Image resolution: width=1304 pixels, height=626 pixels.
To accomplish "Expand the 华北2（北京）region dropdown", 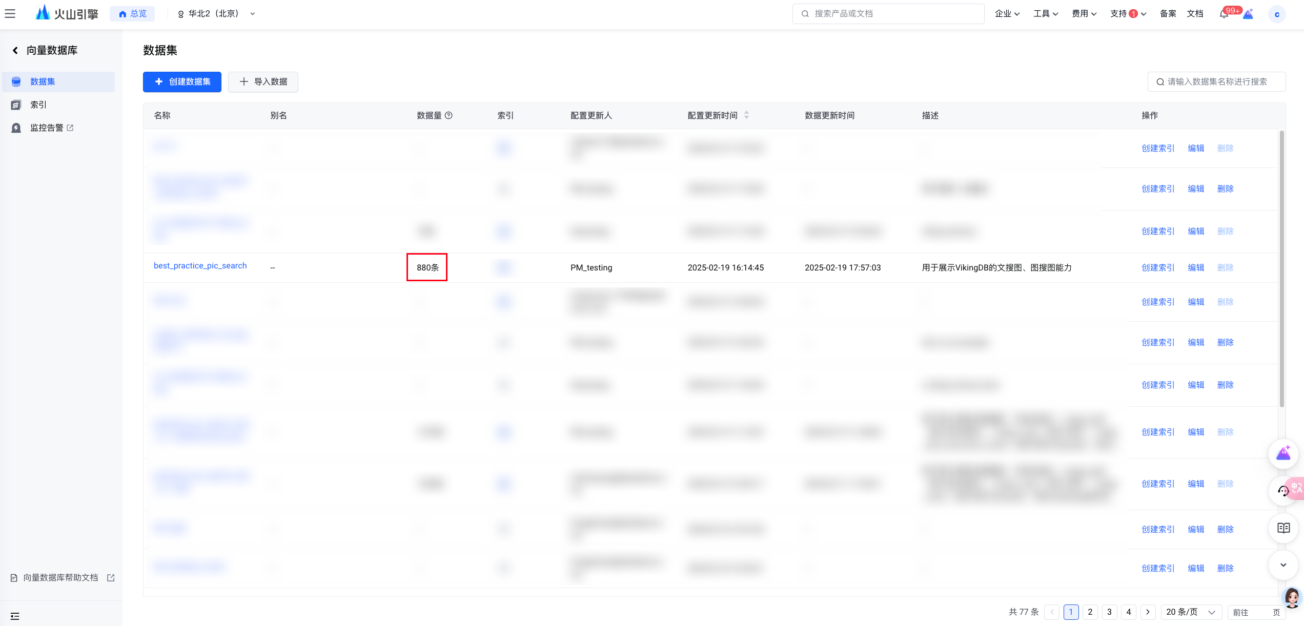I will tap(216, 14).
